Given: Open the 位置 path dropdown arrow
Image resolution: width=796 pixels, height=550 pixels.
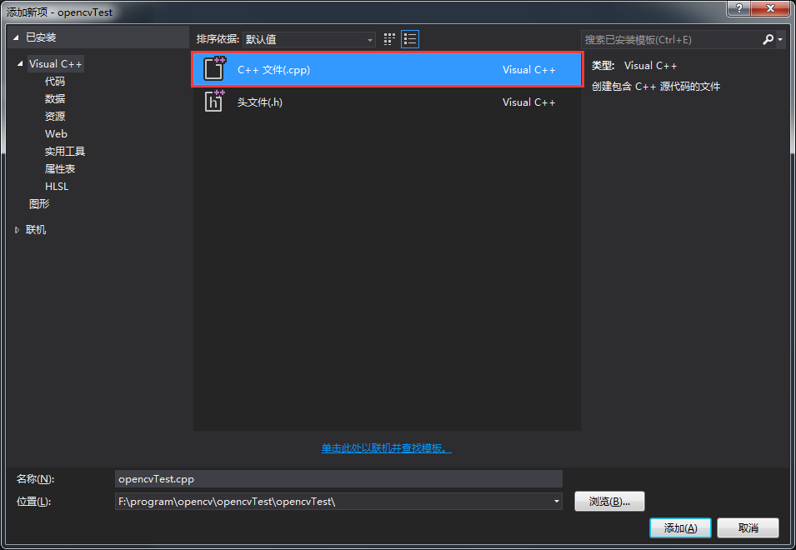Looking at the screenshot, I should (557, 502).
